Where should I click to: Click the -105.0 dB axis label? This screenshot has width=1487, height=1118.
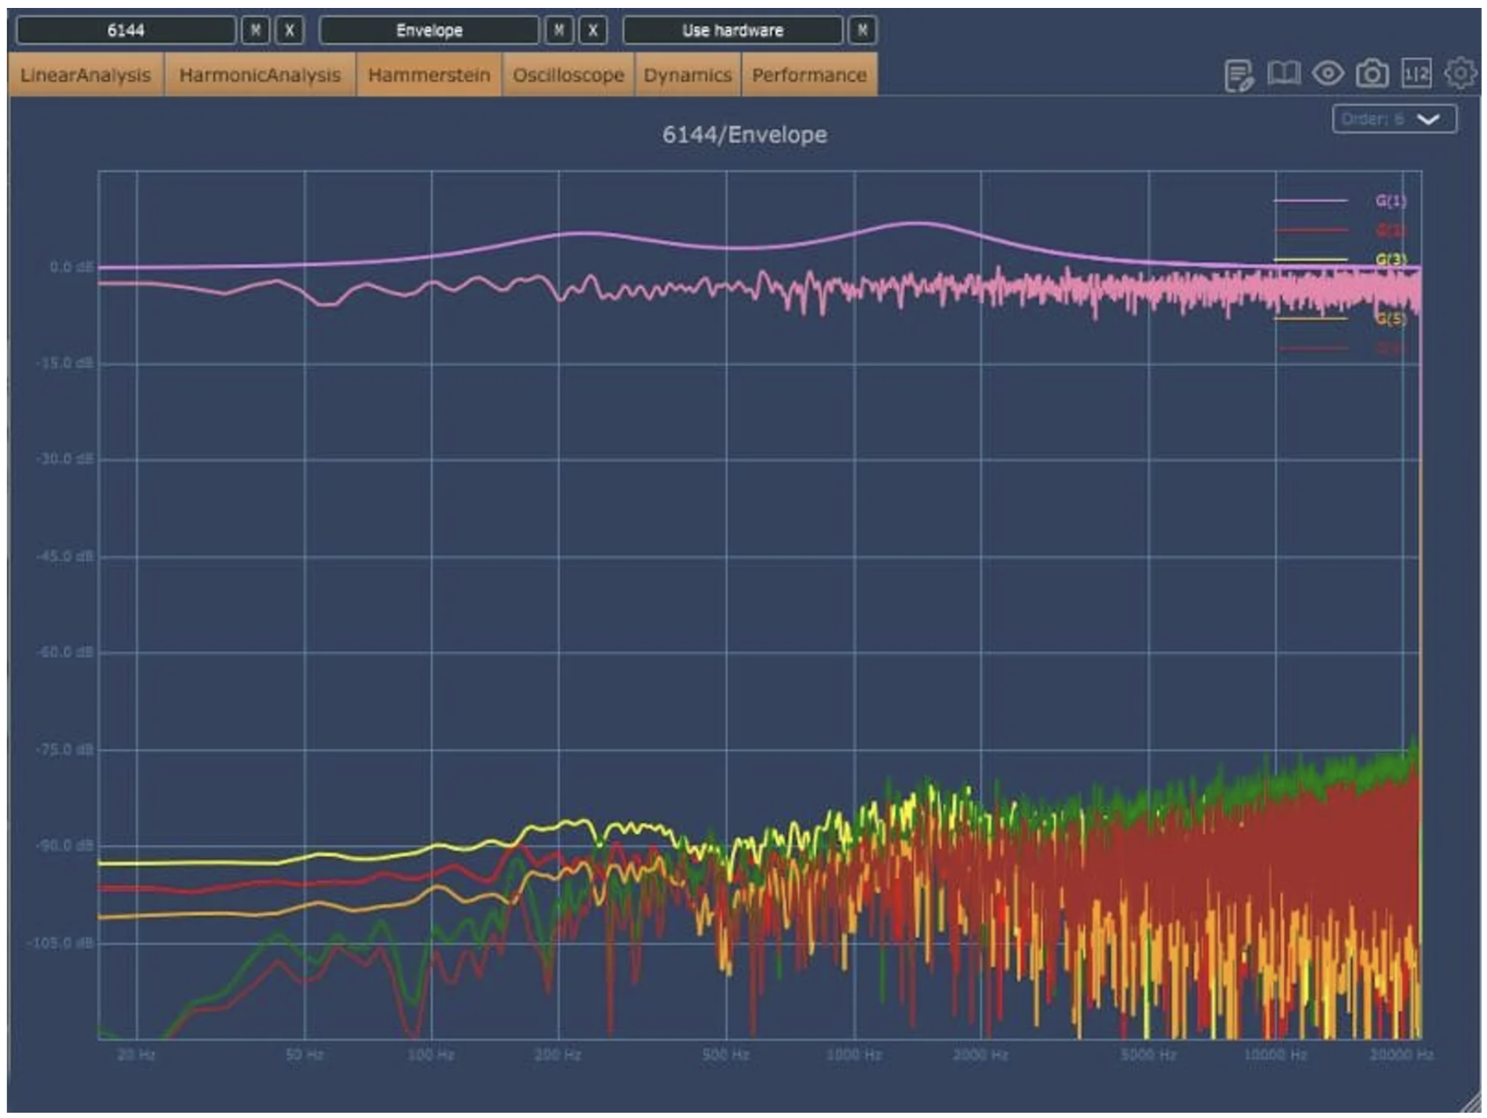62,943
